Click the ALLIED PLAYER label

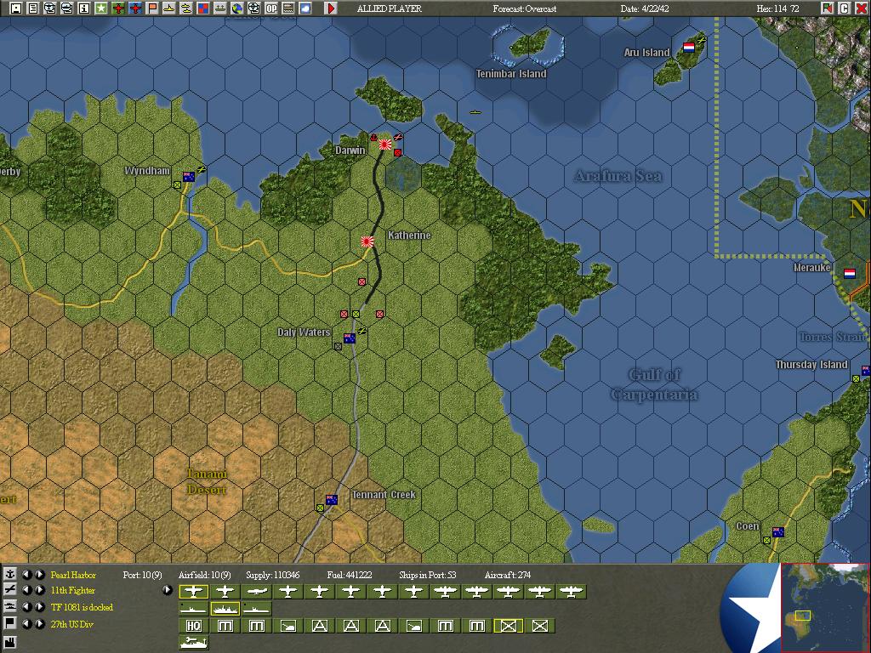click(390, 9)
